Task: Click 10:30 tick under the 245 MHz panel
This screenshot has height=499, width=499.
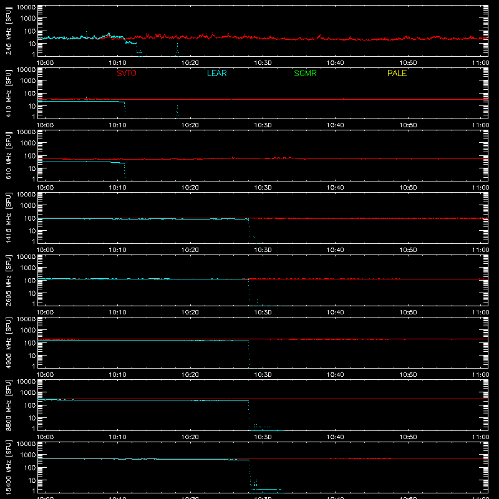Action: pyautogui.click(x=263, y=63)
